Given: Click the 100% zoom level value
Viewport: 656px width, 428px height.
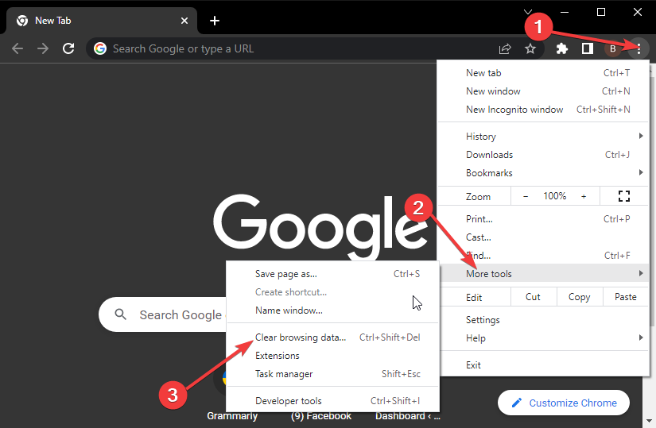Looking at the screenshot, I should [x=554, y=196].
